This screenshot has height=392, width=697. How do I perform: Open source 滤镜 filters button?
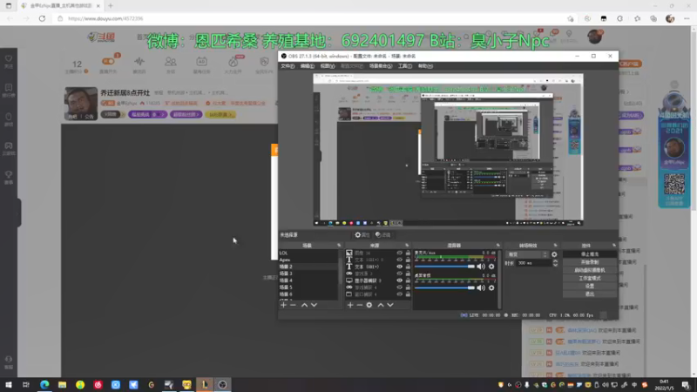382,234
